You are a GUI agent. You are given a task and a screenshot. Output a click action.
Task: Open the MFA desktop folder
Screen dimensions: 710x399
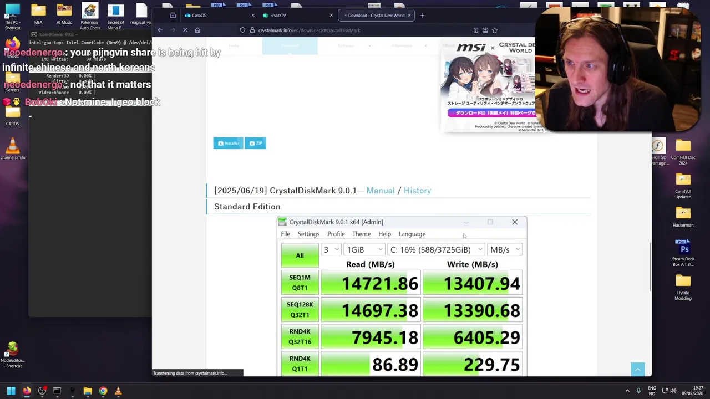pyautogui.click(x=38, y=14)
